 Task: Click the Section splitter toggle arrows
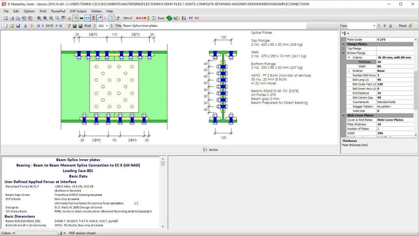coord(205,149)
